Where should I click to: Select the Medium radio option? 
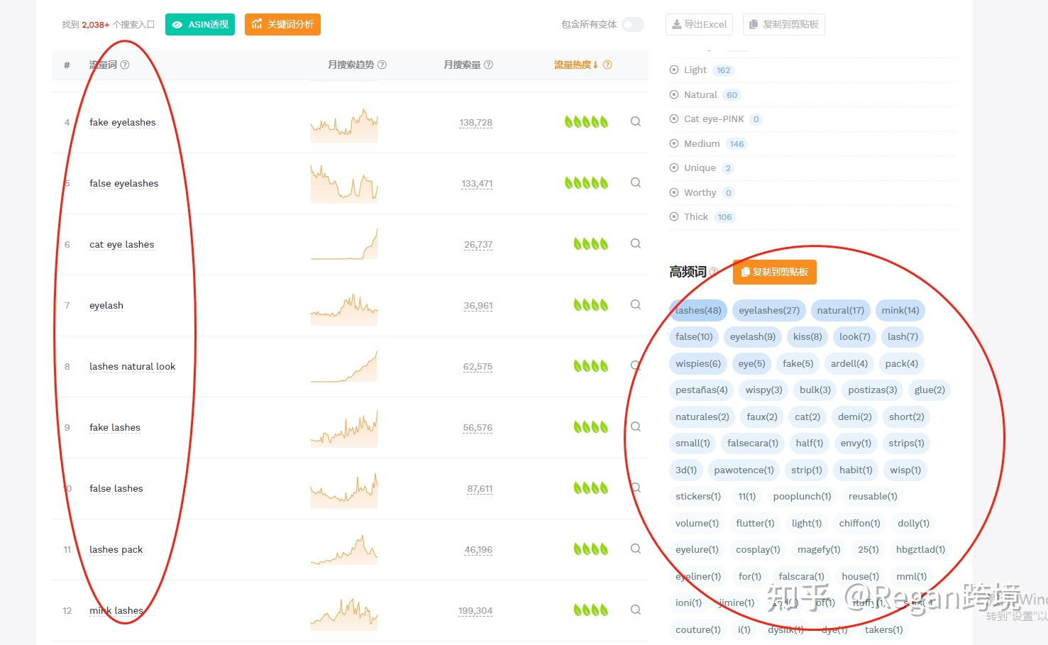tap(674, 143)
